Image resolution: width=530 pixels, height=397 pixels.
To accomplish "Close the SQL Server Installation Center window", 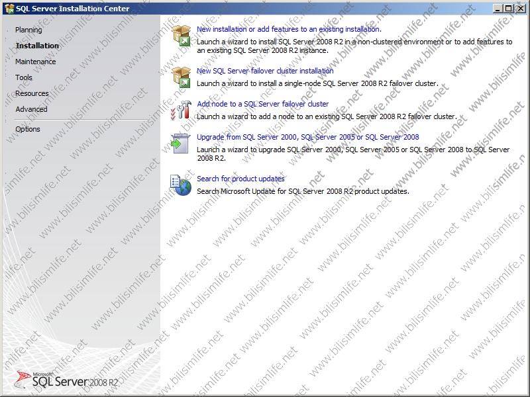I will (x=520, y=9).
